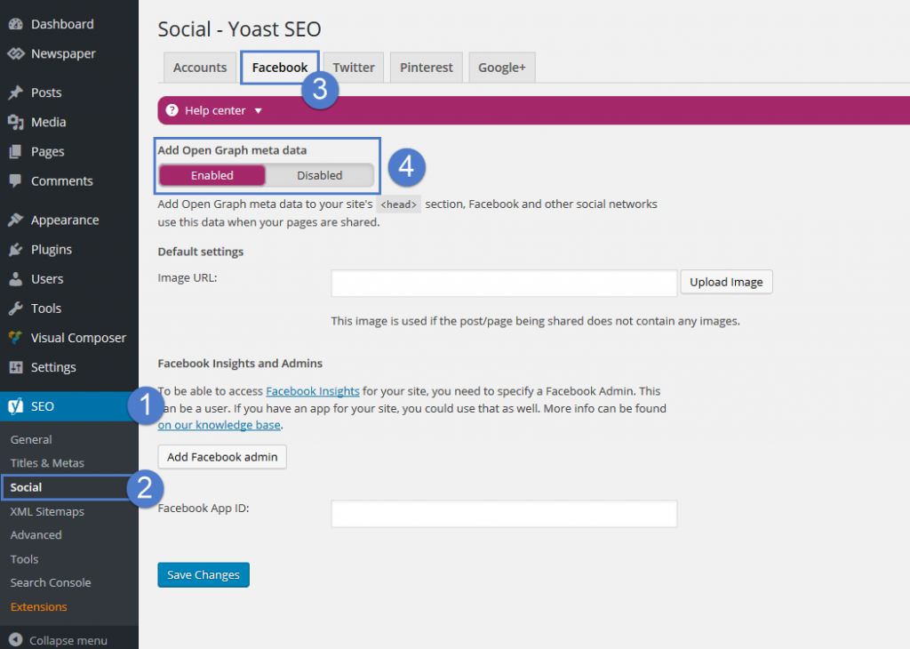Click the Newspaper theme icon

pyautogui.click(x=16, y=54)
